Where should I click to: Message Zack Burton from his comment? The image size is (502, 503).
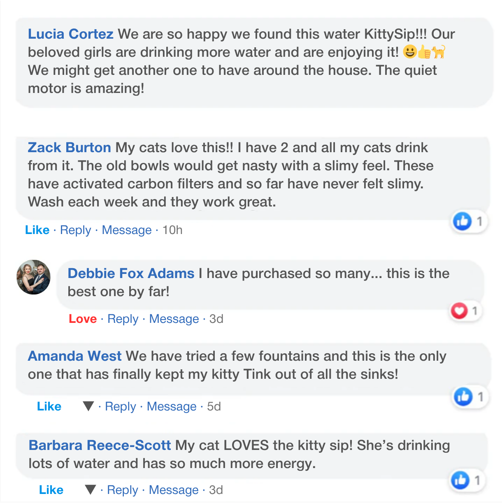tap(127, 230)
